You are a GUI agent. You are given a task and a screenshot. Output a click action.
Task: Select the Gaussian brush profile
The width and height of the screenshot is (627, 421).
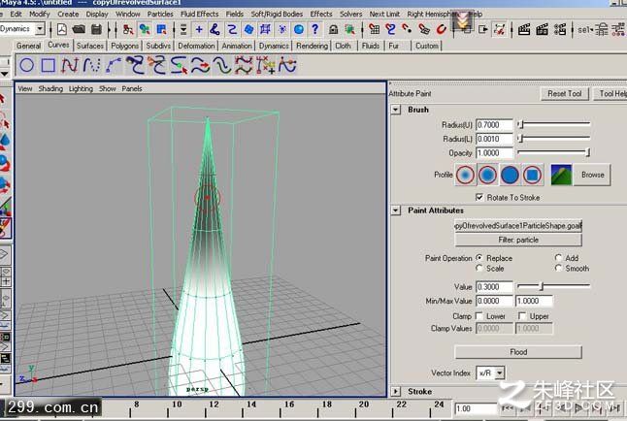(466, 175)
